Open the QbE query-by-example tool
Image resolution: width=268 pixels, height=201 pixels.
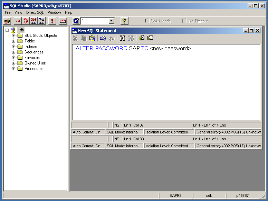tap(33, 21)
